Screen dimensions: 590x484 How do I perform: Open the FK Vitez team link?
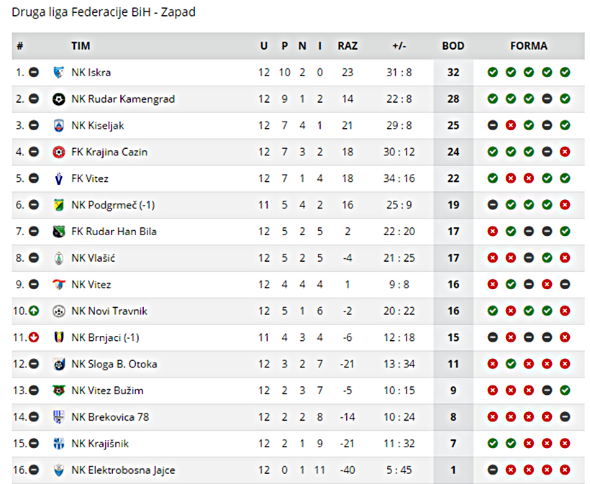pyautogui.click(x=90, y=178)
